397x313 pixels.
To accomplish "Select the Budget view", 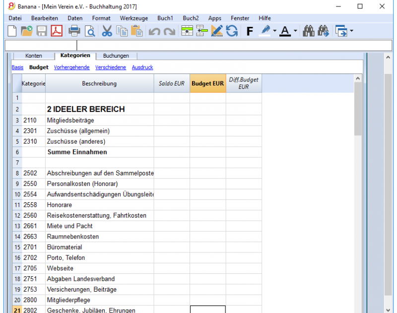I will coord(39,67).
